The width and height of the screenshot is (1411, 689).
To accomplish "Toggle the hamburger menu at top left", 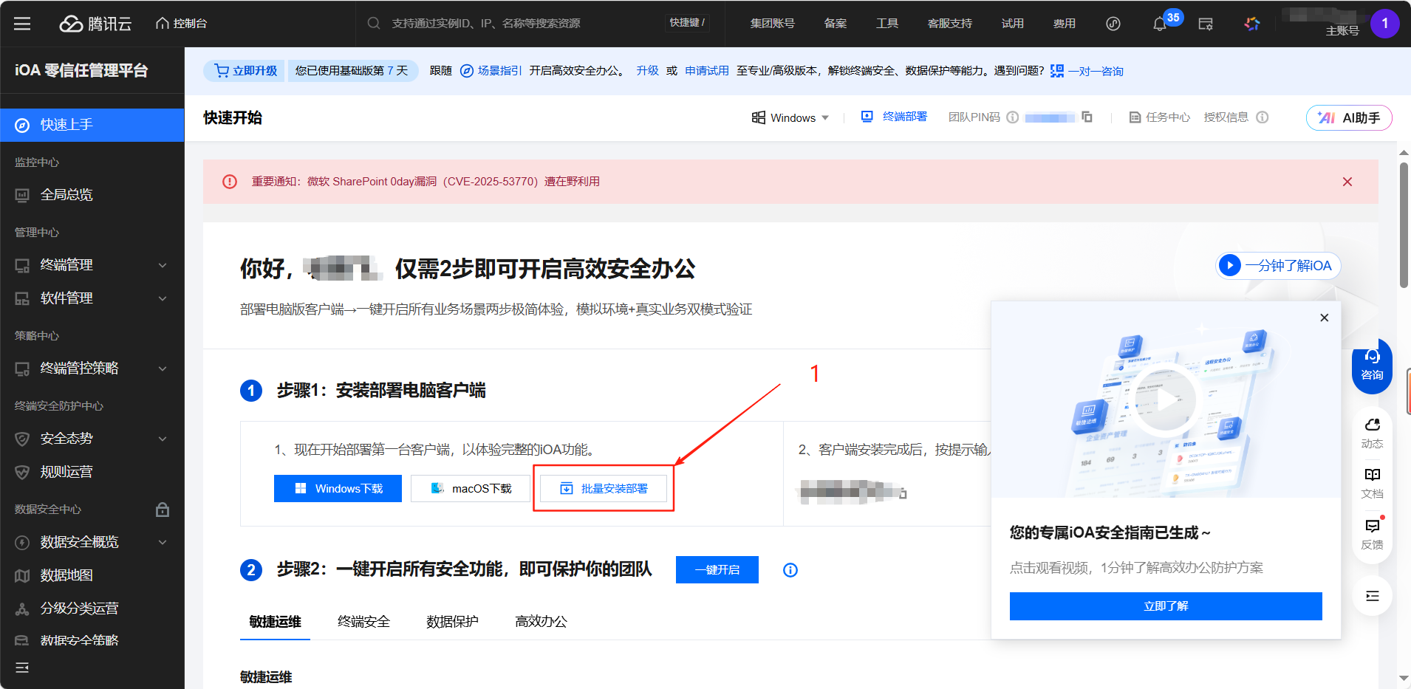I will point(22,23).
